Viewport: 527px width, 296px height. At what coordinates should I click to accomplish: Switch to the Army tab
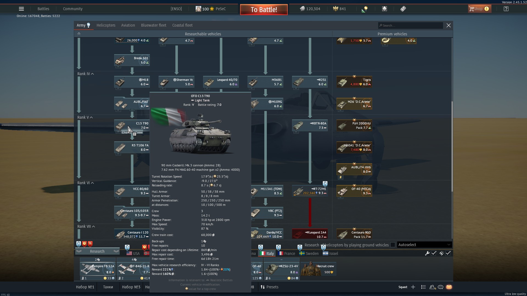[83, 25]
